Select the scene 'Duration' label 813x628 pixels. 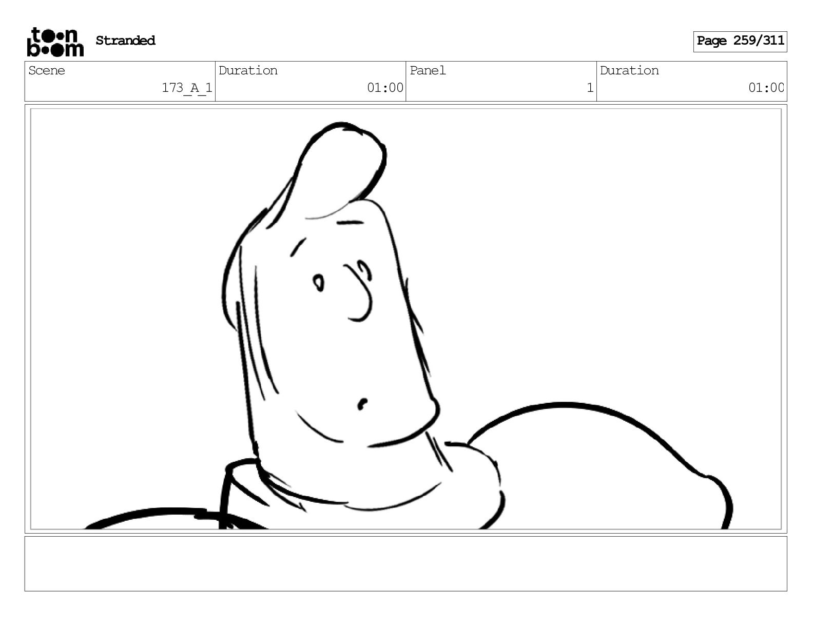(248, 70)
